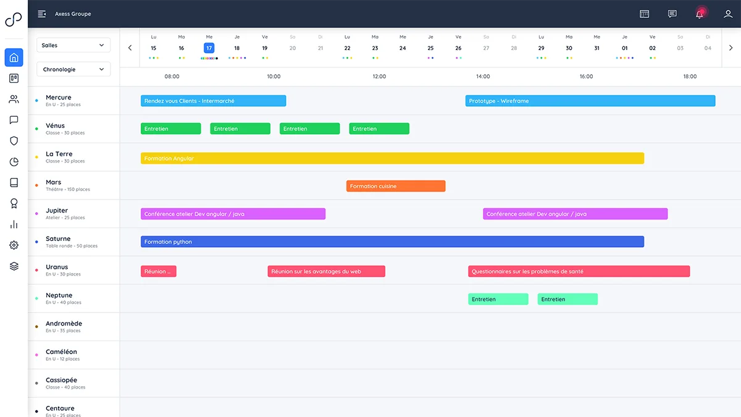Viewport: 741px width, 417px height.
Task: Open the shield security sidebar icon
Action: click(14, 141)
